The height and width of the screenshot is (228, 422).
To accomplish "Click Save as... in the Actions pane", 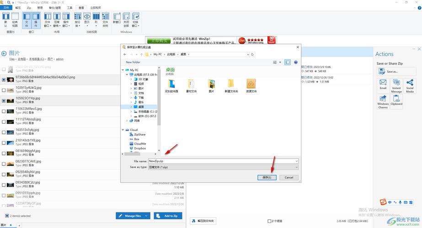I will click(396, 72).
